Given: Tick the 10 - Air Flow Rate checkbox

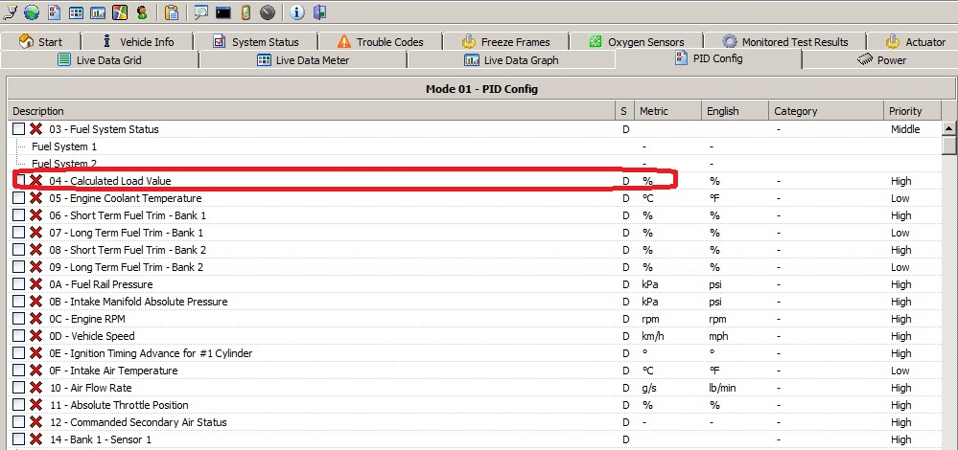Looking at the screenshot, I should [x=19, y=388].
